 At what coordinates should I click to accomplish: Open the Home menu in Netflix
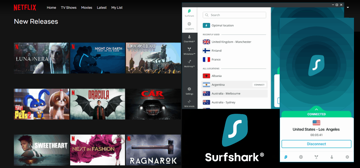[x=51, y=8]
